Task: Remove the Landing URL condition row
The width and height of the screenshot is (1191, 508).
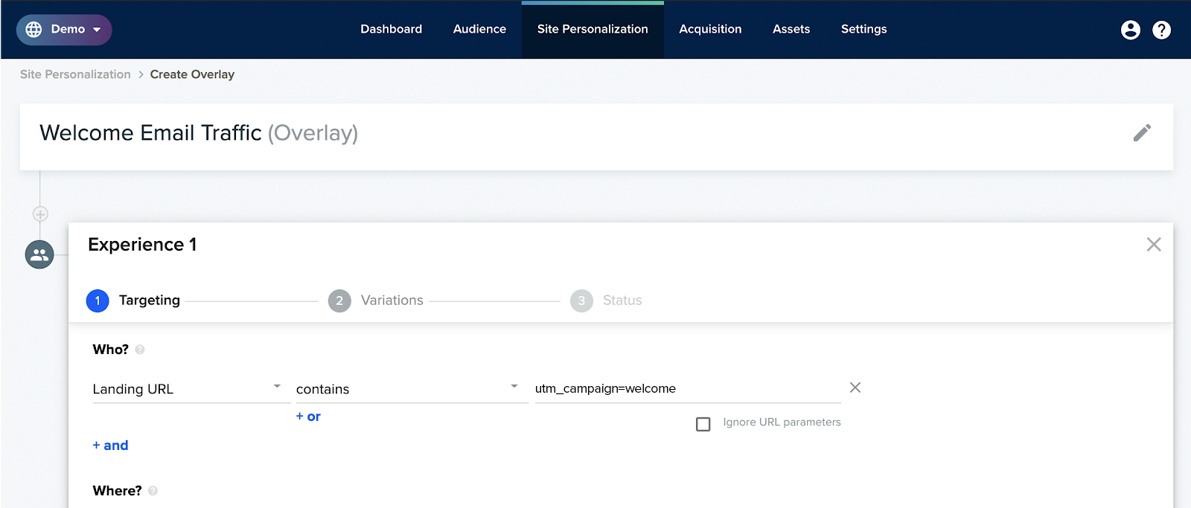Action: (855, 388)
